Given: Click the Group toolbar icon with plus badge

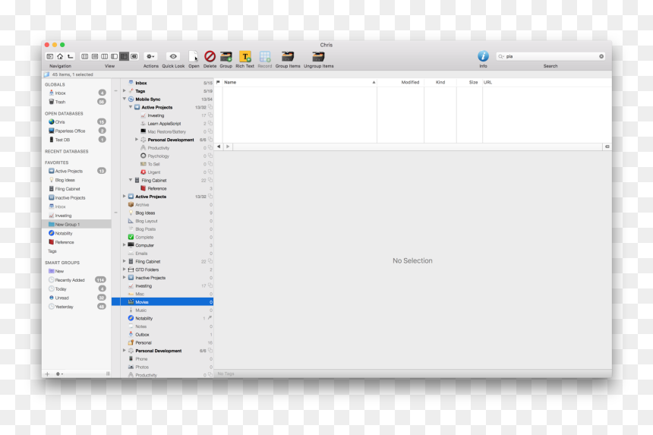Looking at the screenshot, I should [226, 56].
